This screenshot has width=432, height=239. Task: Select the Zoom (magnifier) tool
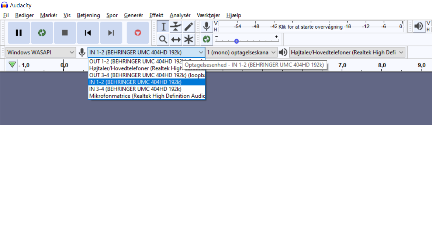tap(163, 39)
